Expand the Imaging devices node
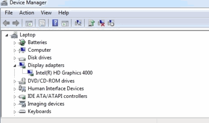Screen dimensions: 209x123 point(15,104)
